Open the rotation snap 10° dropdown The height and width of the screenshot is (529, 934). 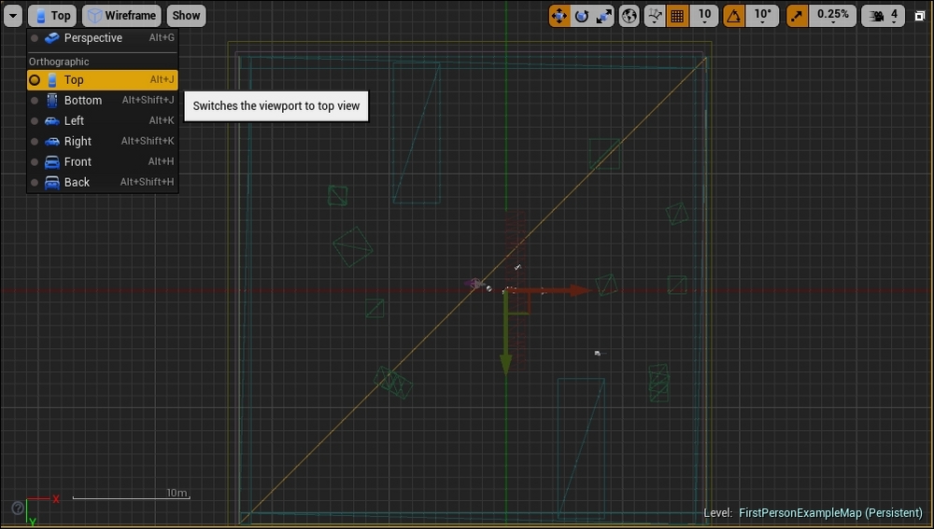click(763, 16)
